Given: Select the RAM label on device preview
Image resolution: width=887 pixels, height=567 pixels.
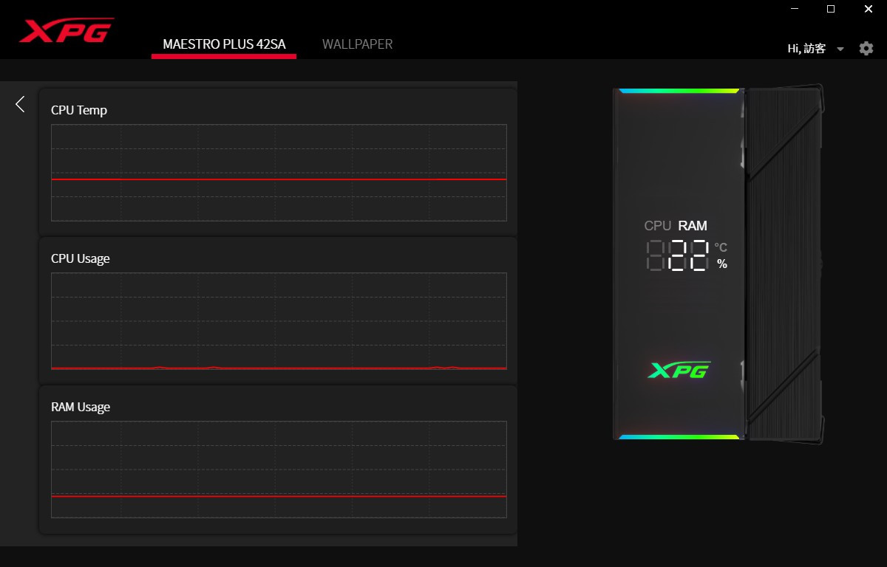Looking at the screenshot, I should pos(693,226).
